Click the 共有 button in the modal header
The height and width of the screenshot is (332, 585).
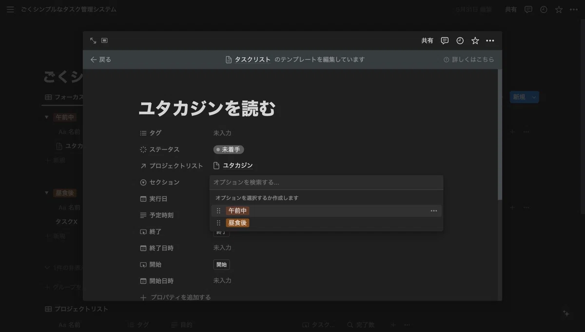pyautogui.click(x=427, y=40)
